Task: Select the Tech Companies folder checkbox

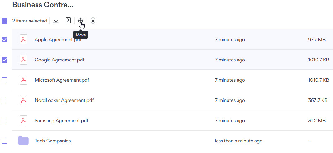Action: pyautogui.click(x=4, y=141)
